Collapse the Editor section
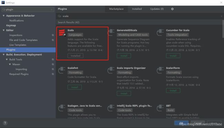Image resolution: width=224 pixels, height=128 pixels. click(3, 30)
